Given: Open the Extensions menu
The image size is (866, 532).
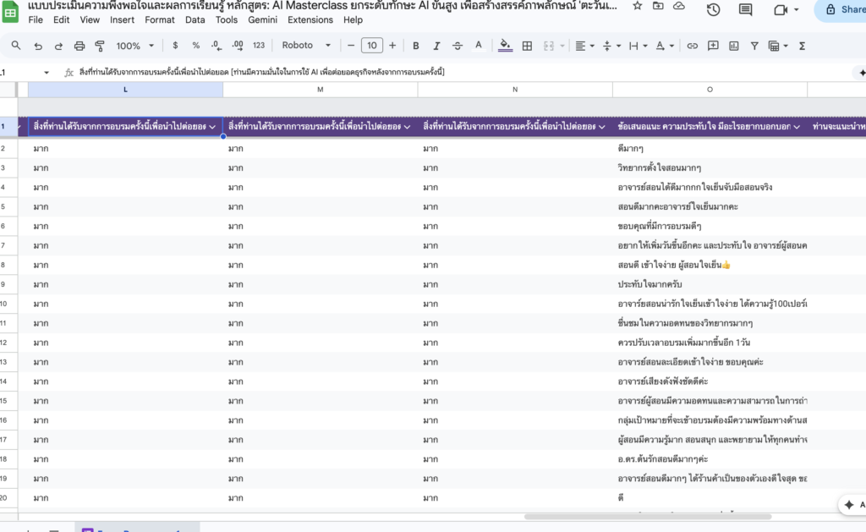Looking at the screenshot, I should click(x=310, y=19).
